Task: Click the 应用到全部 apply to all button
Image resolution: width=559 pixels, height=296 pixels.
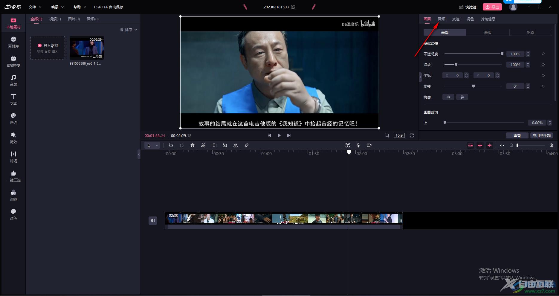Action: pos(542,135)
